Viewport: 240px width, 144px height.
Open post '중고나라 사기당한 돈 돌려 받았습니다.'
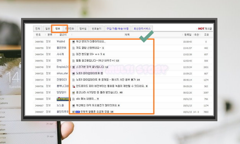click(x=97, y=93)
